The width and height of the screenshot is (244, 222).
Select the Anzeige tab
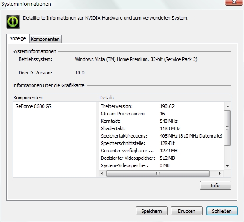coord(18,38)
